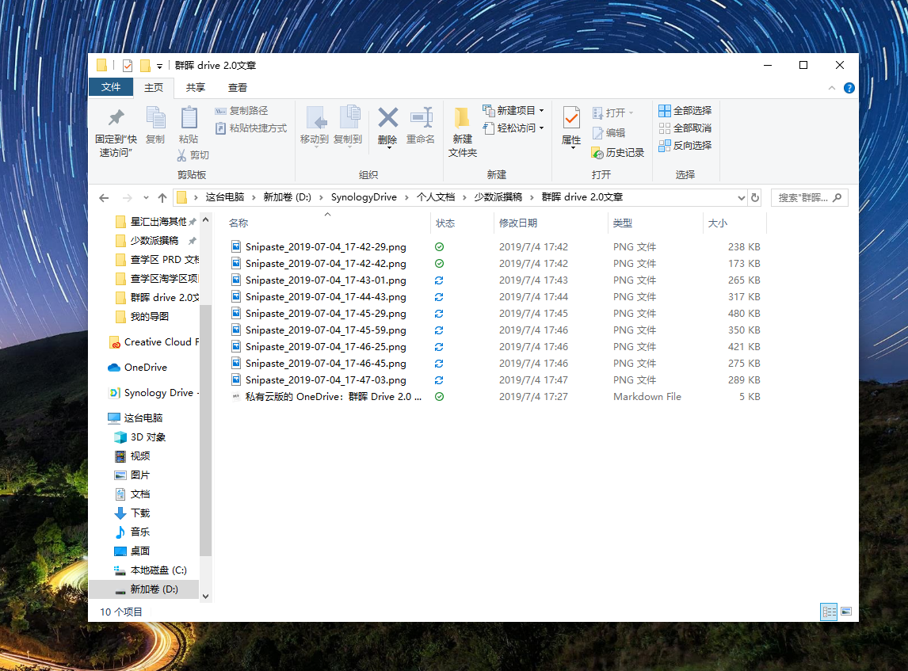908x671 pixels.
Task: Sort by Date modified (修改日期) column
Action: click(x=518, y=223)
